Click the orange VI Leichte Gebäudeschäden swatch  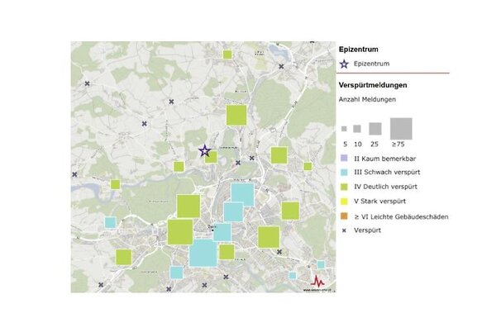[344, 216]
